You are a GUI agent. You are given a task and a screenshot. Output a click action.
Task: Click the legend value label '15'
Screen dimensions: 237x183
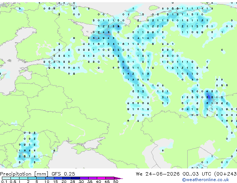(55, 182)
